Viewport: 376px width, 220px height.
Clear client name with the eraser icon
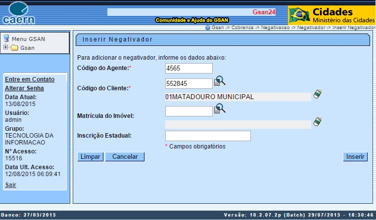[x=317, y=94]
